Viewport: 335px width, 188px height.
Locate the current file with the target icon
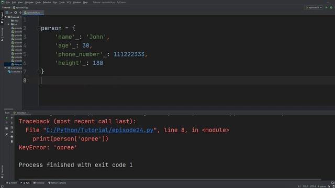pos(16,13)
